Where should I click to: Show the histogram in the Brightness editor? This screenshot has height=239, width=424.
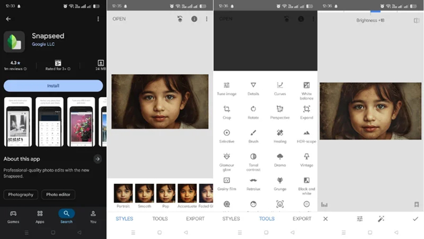[324, 204]
